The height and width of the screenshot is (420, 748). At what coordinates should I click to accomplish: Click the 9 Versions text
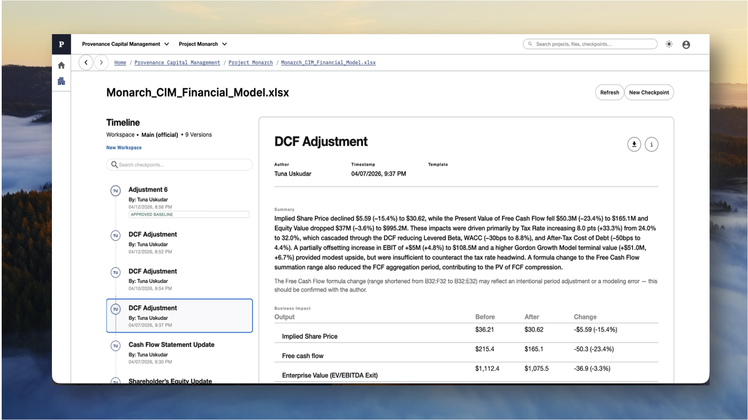click(x=198, y=135)
